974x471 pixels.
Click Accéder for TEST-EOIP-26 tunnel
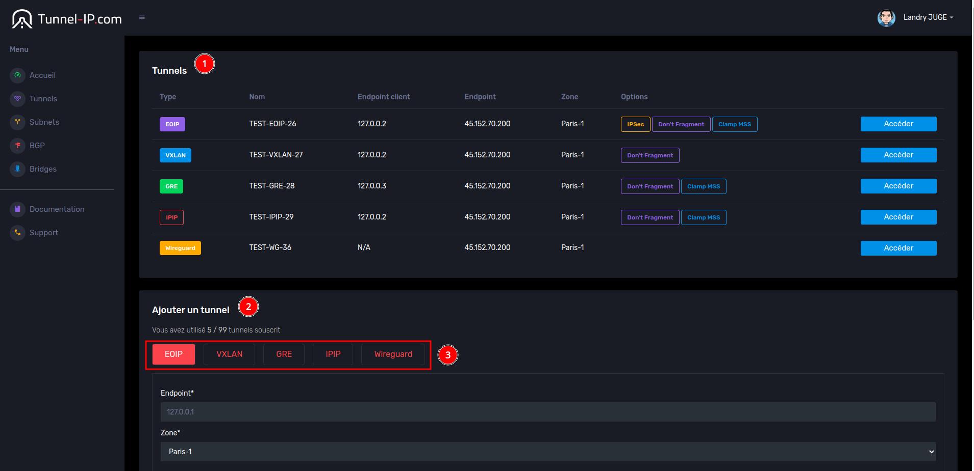(x=898, y=124)
